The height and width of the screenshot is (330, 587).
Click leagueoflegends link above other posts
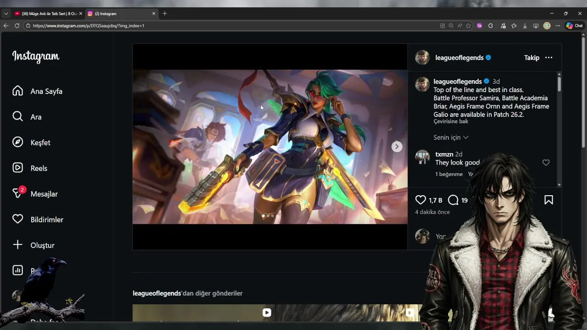157,293
